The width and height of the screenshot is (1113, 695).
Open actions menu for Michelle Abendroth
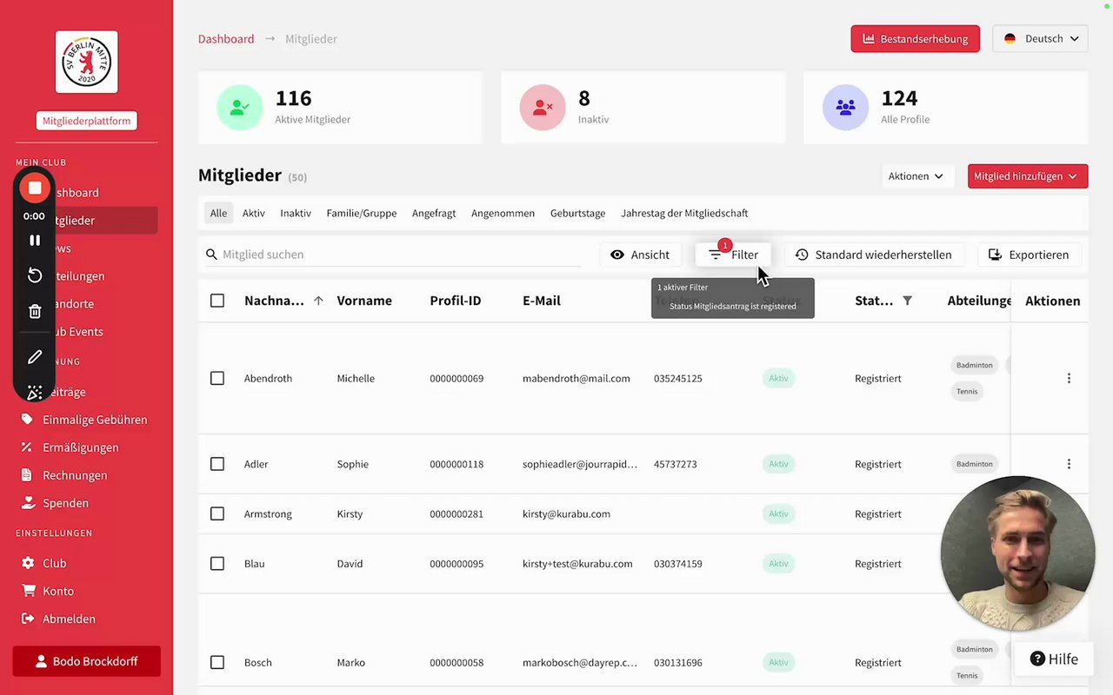coord(1069,378)
